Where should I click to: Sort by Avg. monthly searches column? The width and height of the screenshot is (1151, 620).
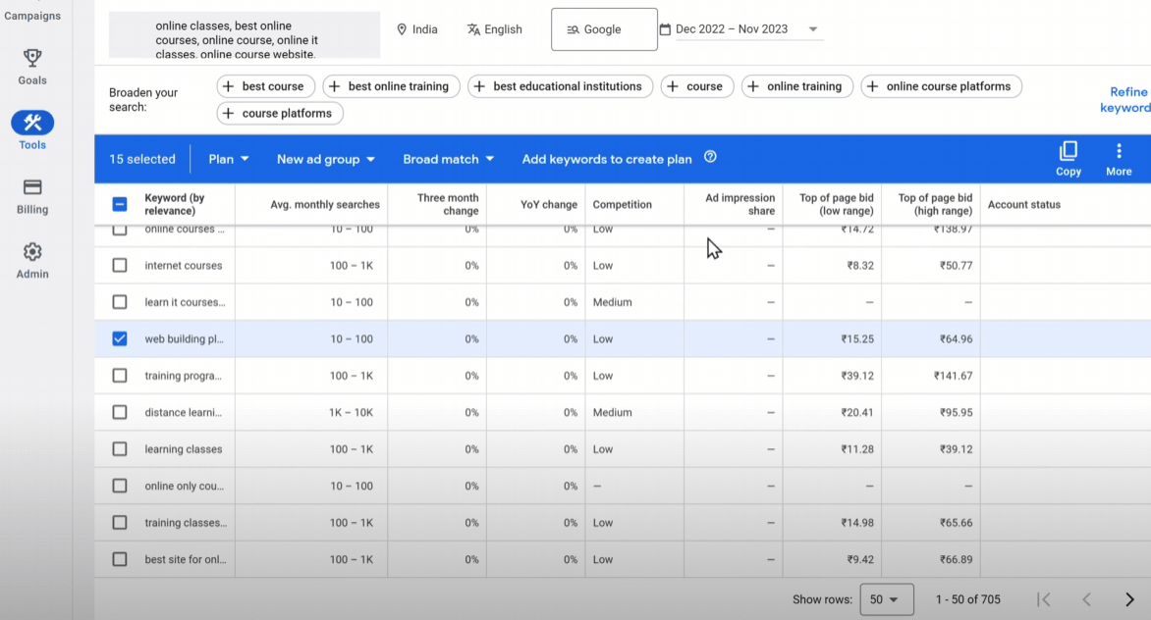(325, 205)
